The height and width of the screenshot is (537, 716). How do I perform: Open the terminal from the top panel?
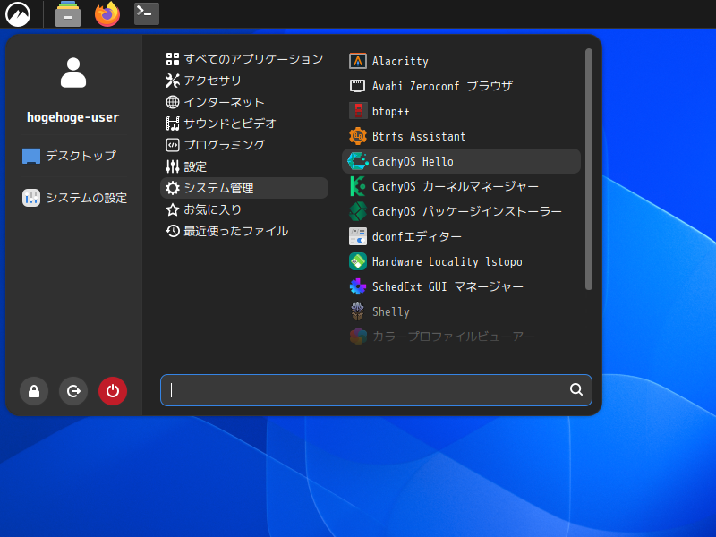click(147, 13)
